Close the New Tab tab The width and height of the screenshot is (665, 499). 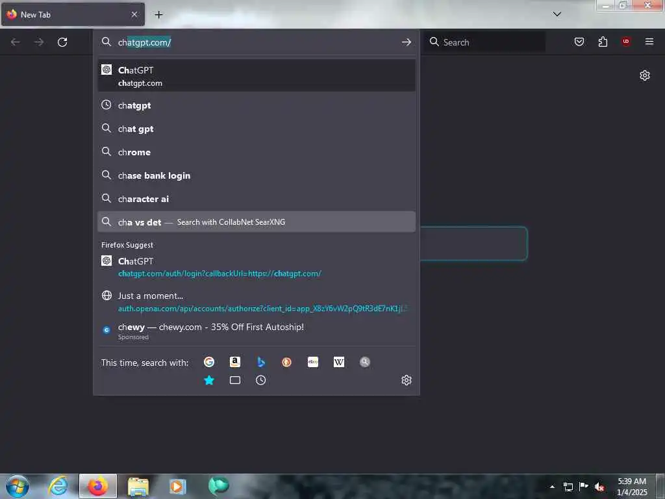134,14
